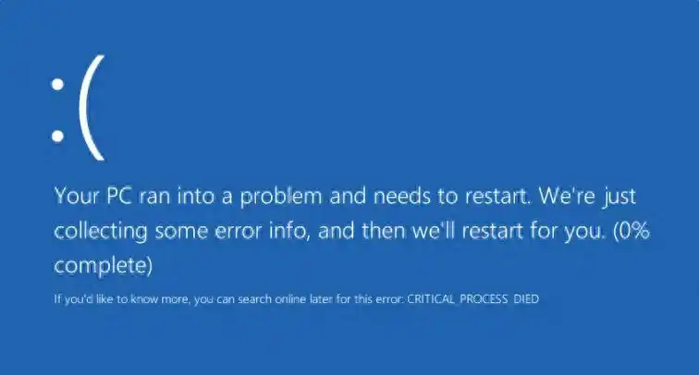Click the word 'DIED' in error code
699x375 pixels.
pos(526,299)
